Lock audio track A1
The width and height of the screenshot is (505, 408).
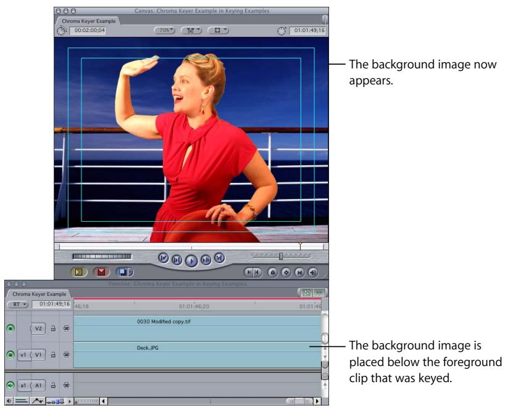pyautogui.click(x=53, y=385)
